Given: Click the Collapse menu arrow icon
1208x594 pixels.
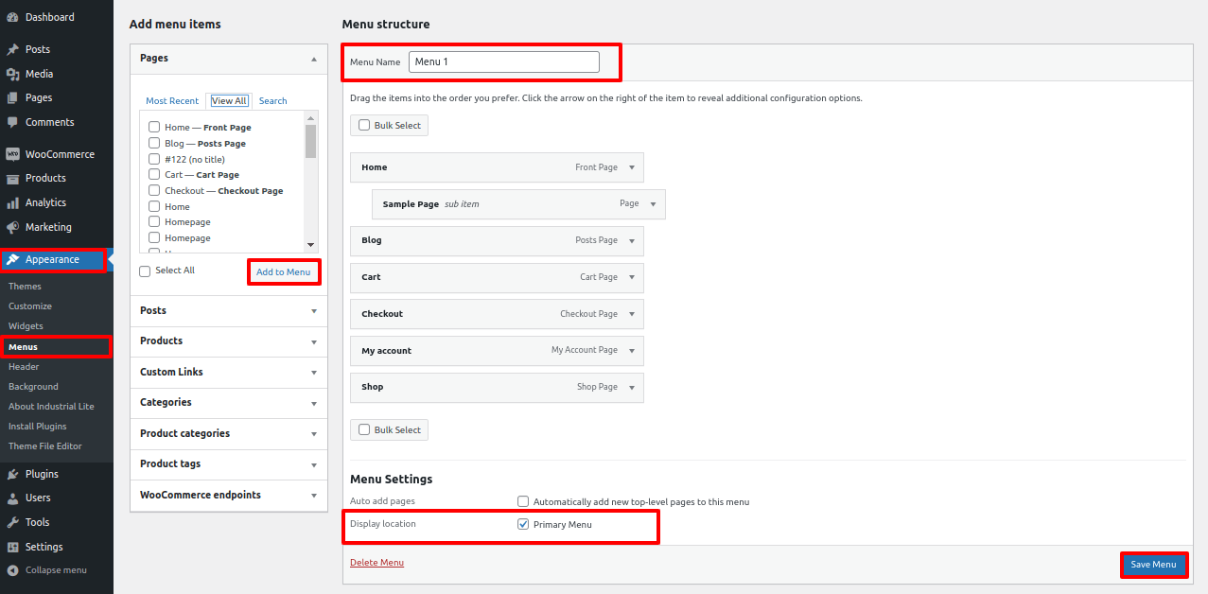Looking at the screenshot, I should pos(12,570).
